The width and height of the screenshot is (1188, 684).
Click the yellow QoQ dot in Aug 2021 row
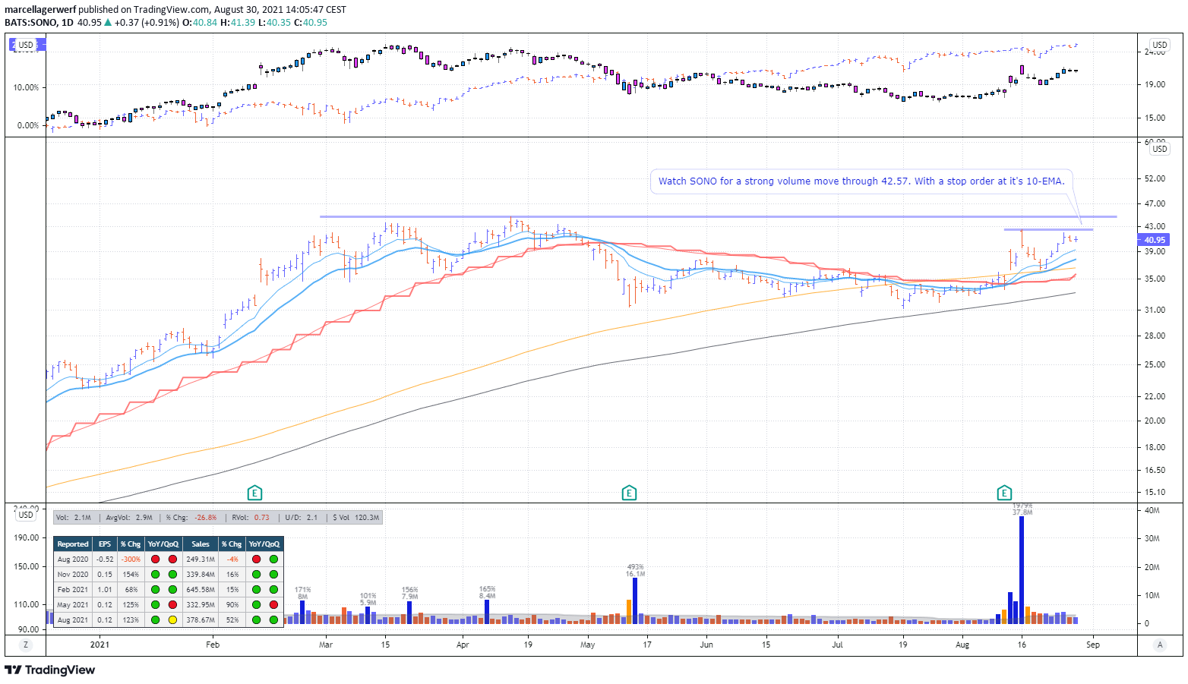click(x=172, y=620)
